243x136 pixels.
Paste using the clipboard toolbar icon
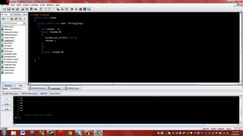click(31, 9)
